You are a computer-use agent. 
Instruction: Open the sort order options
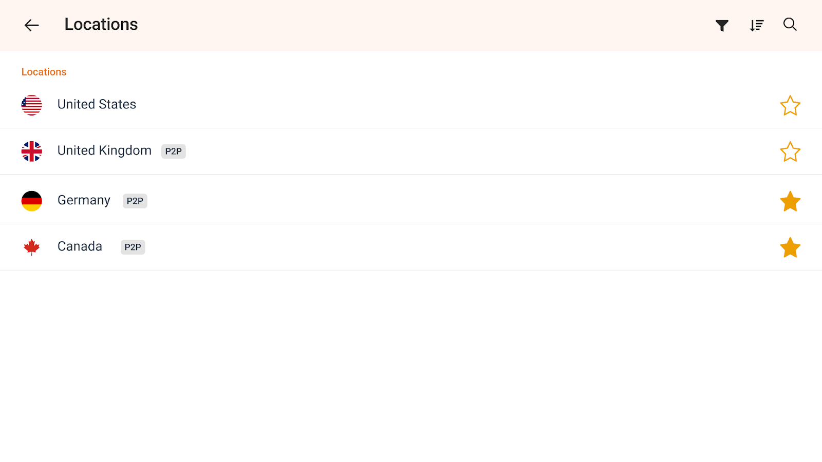point(756,25)
